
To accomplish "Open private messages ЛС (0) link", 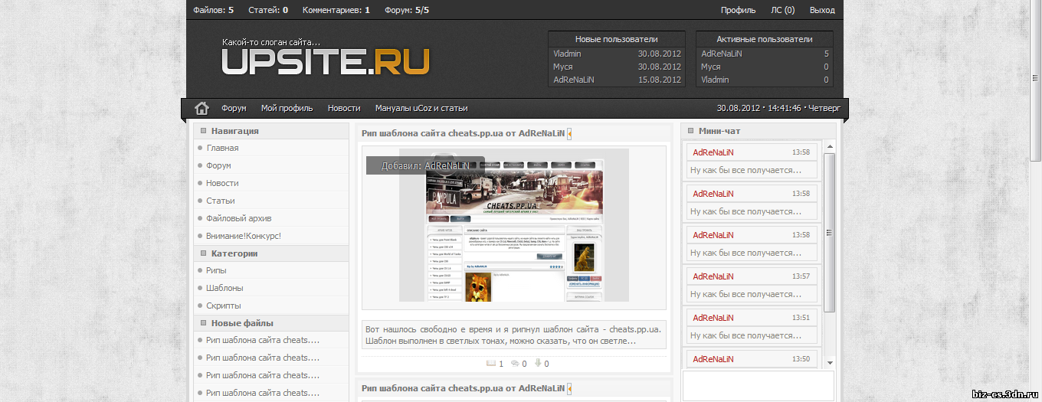I will click(x=782, y=10).
